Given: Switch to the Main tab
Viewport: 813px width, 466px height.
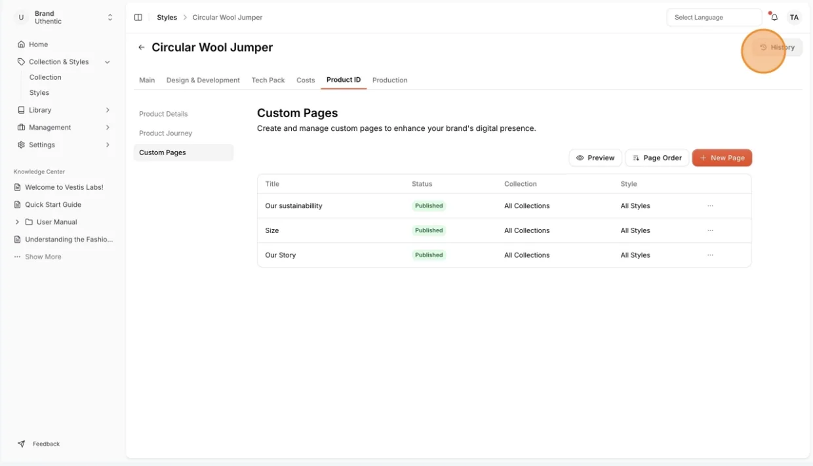Looking at the screenshot, I should pos(147,80).
